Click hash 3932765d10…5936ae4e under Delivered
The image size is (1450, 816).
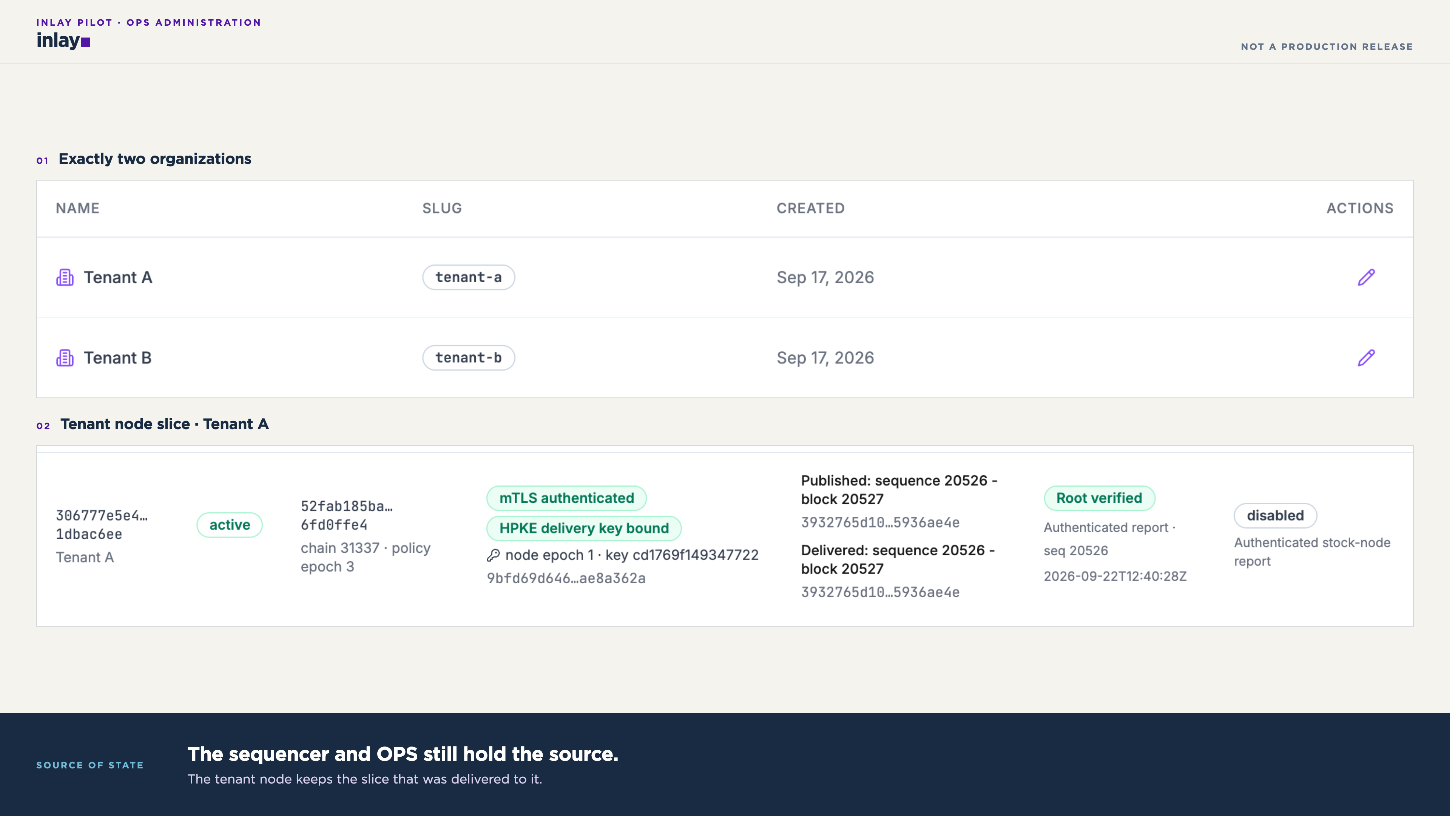880,592
